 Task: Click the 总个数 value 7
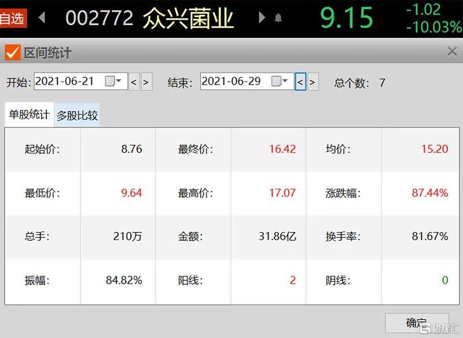click(383, 83)
